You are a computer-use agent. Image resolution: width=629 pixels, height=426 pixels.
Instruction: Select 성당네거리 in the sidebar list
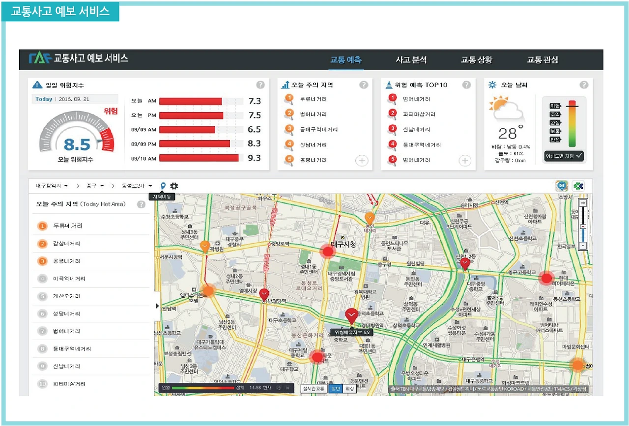tap(91, 313)
